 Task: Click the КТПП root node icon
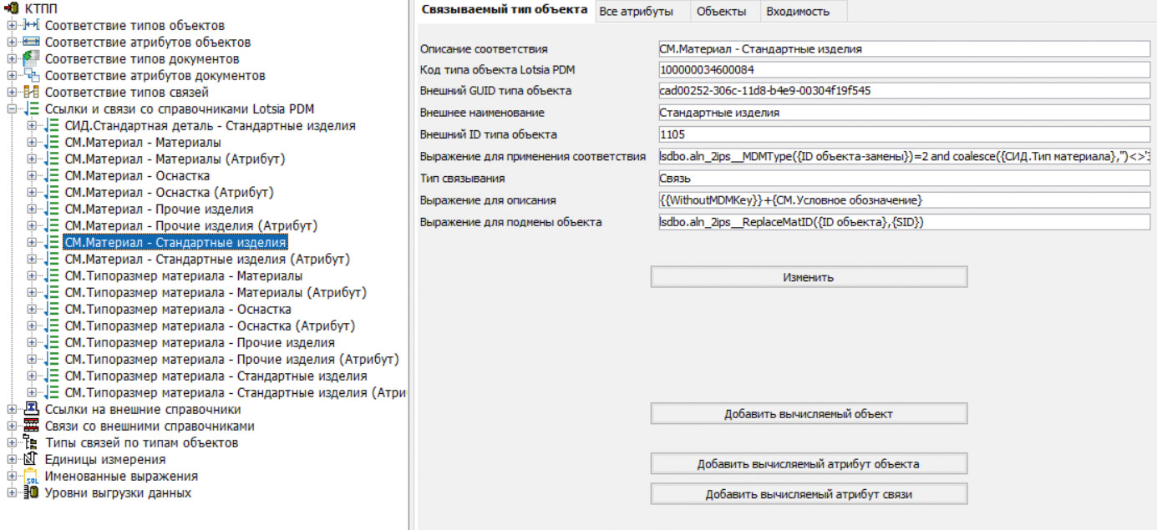coord(13,8)
